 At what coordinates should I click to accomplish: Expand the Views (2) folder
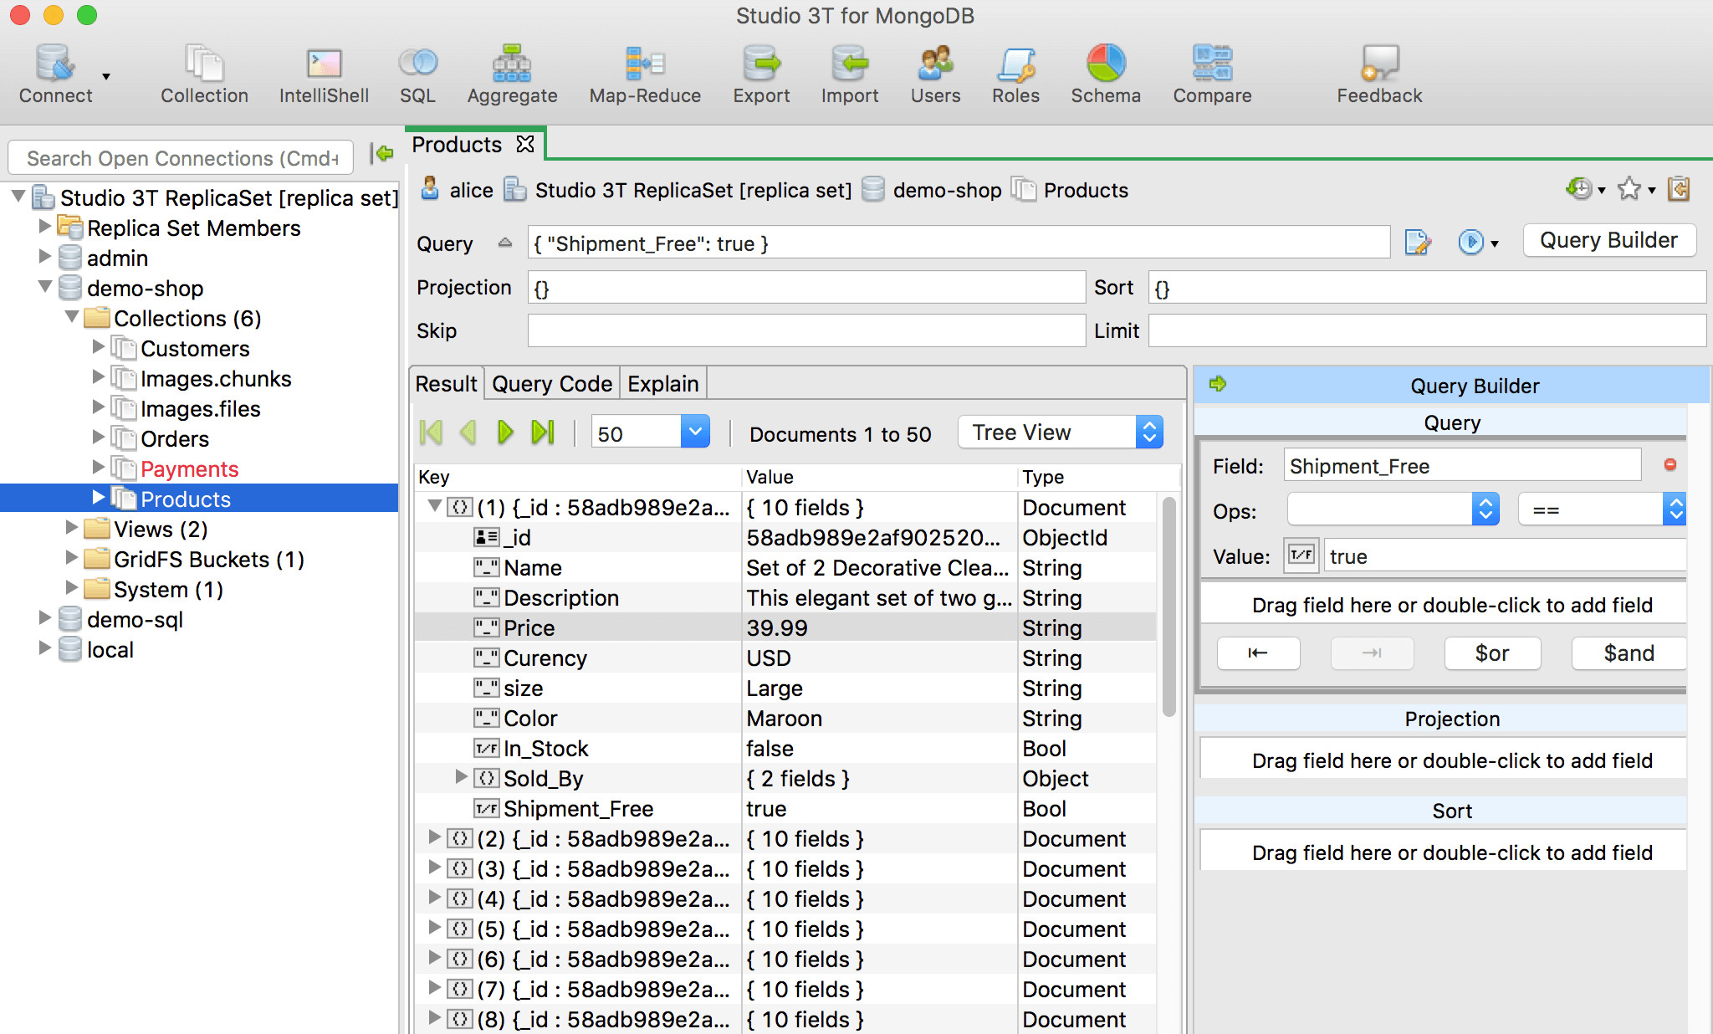coord(72,528)
